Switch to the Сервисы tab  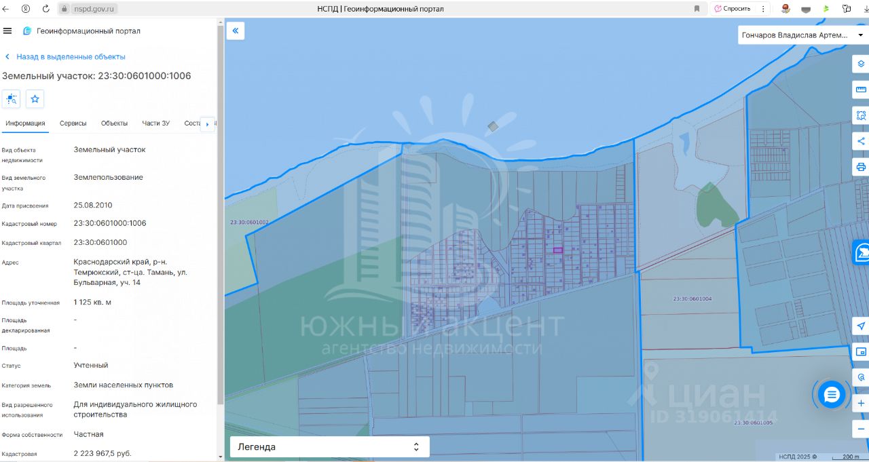click(73, 123)
